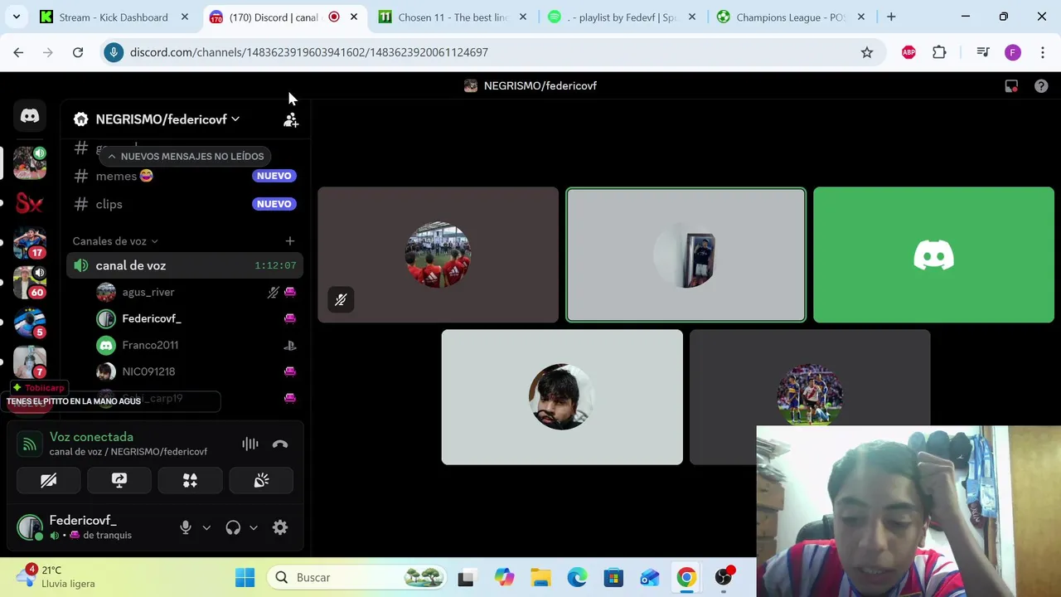Share your screen button

tap(119, 481)
